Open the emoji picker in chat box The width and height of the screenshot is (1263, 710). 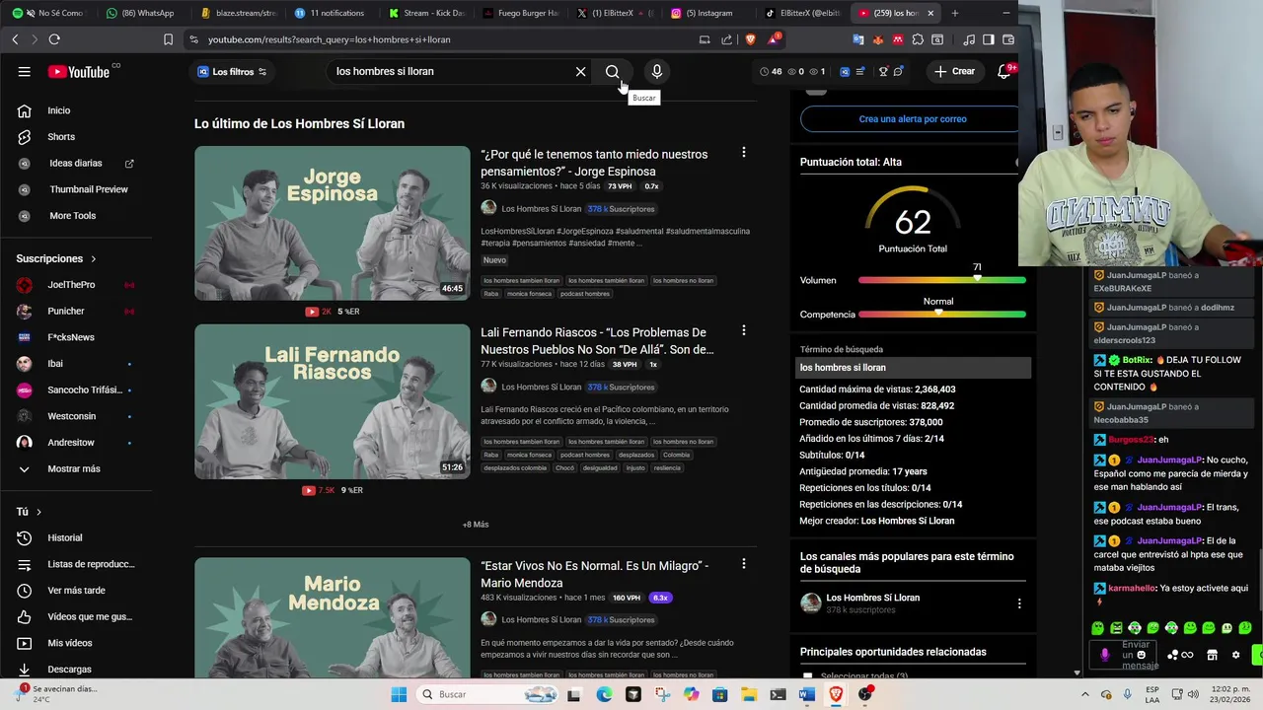[x=1142, y=655]
